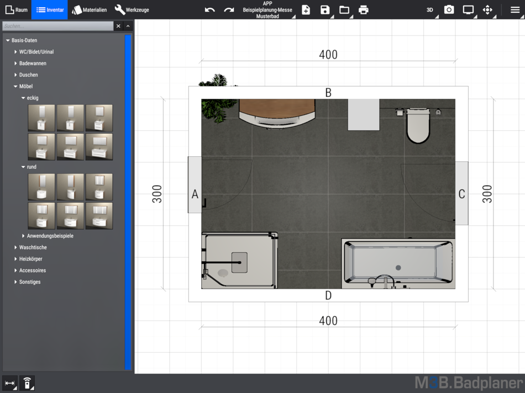Toggle the remote control icon in the bottom bar
The width and height of the screenshot is (525, 393).
tap(27, 383)
